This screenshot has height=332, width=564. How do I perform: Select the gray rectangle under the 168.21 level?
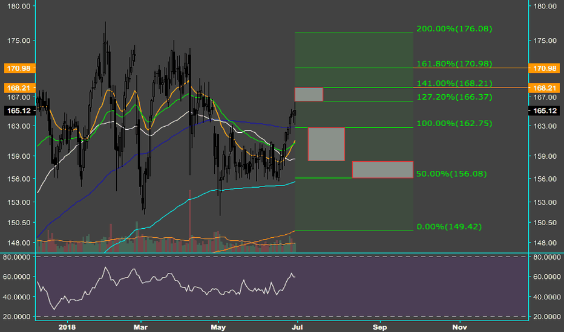(x=309, y=94)
